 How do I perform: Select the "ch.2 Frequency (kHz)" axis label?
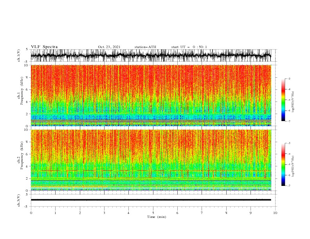[20, 155]
